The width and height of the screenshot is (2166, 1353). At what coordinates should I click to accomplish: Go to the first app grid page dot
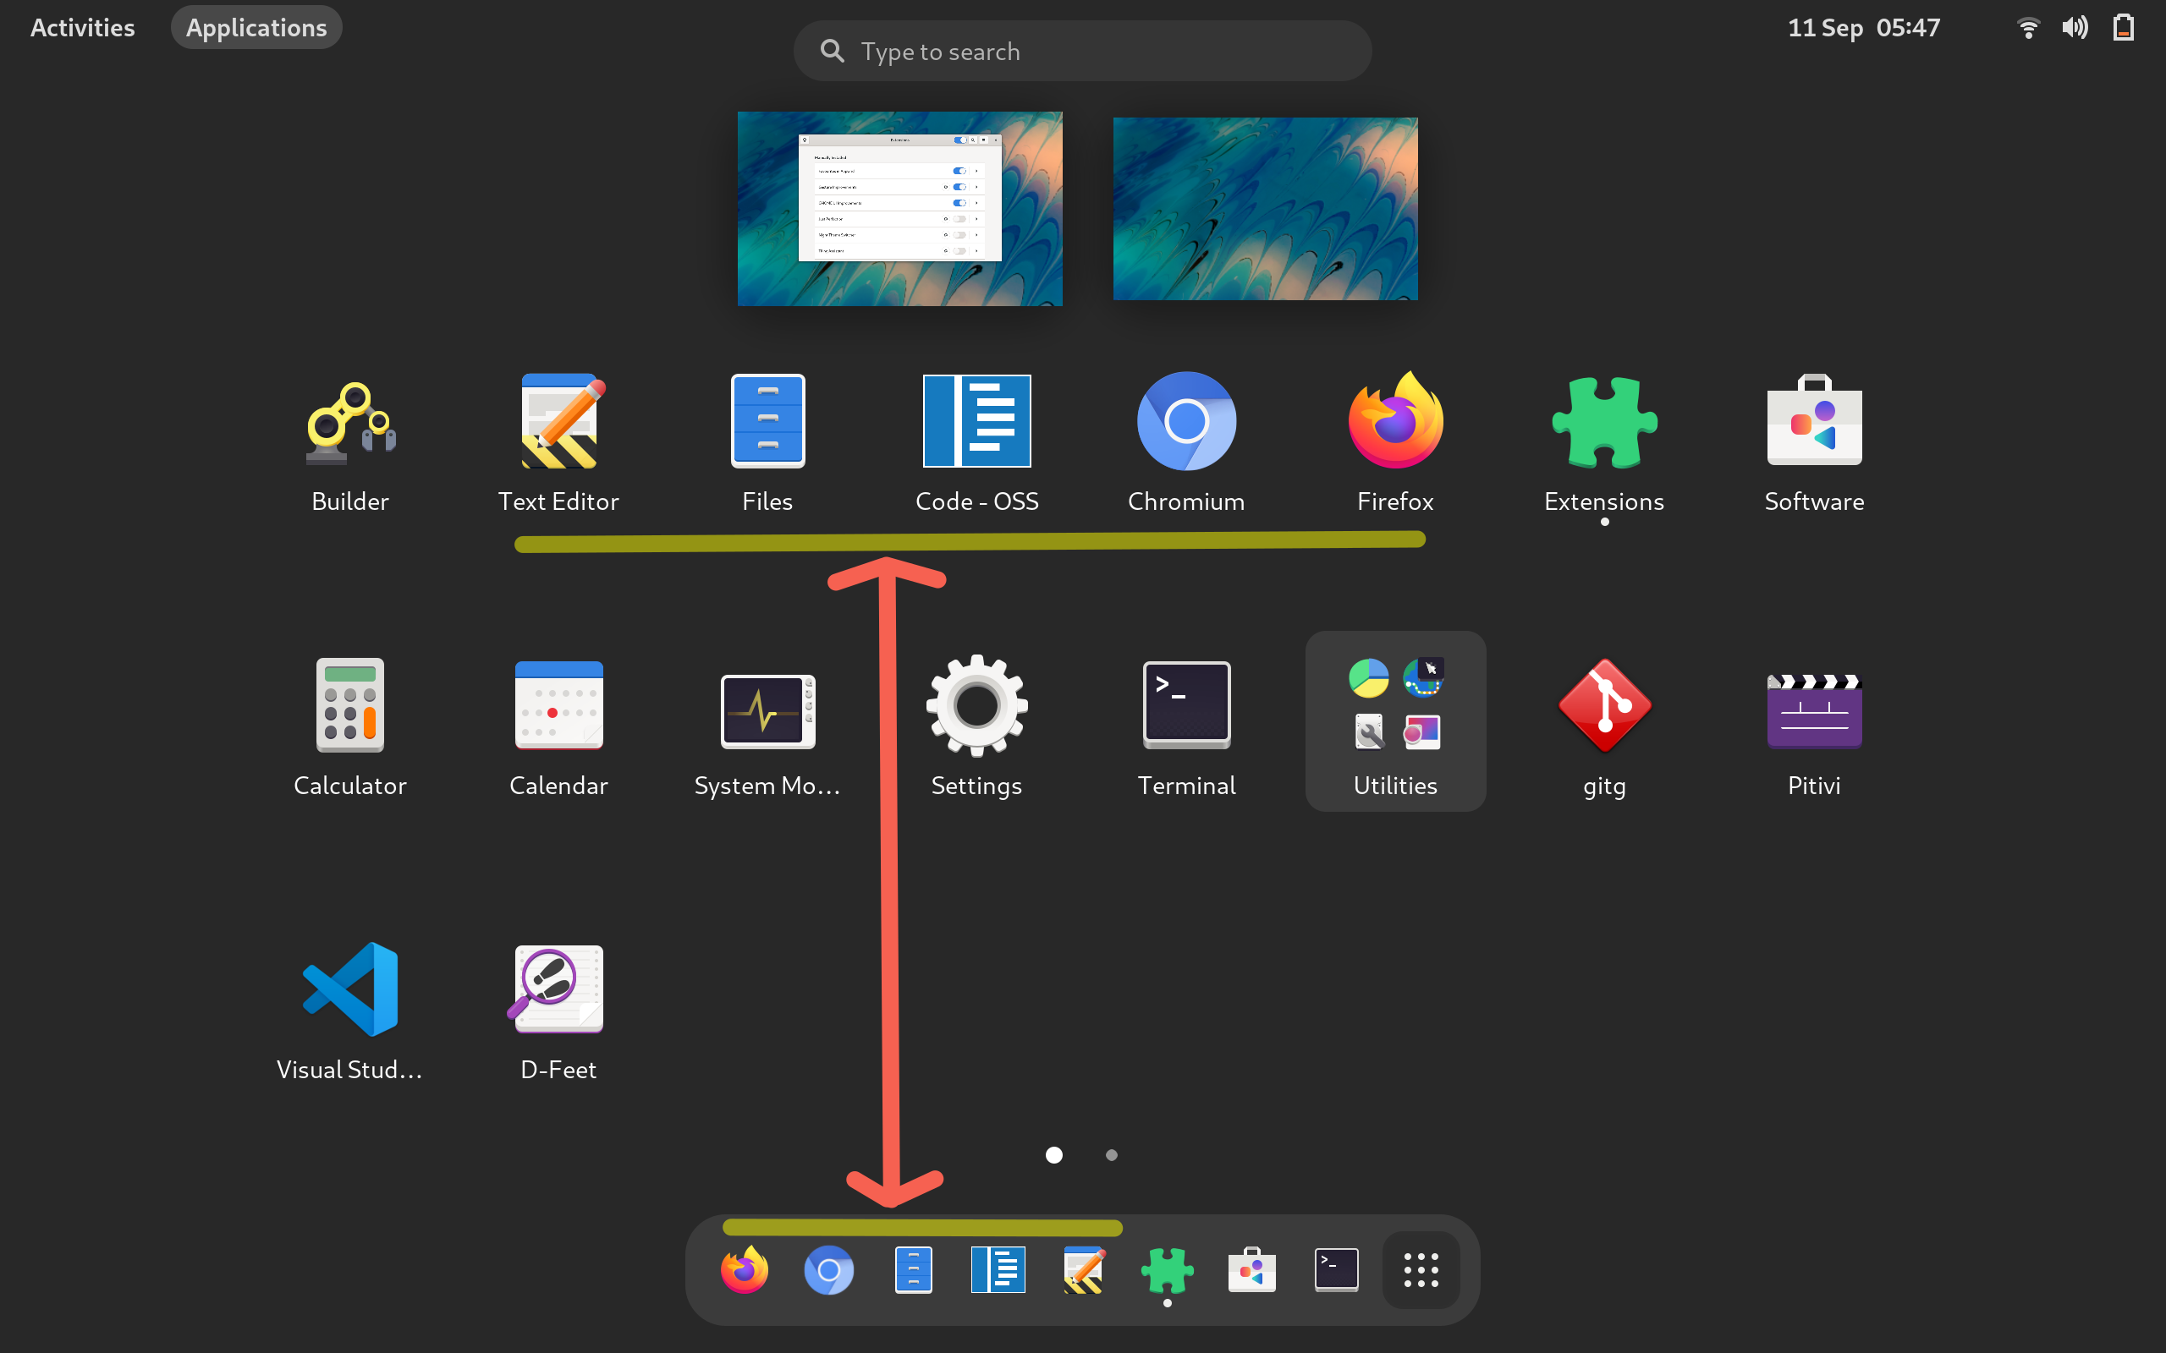pos(1054,1155)
